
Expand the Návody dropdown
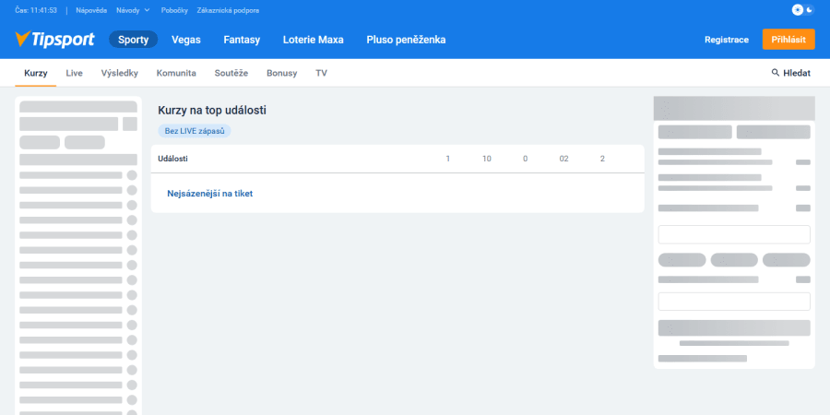click(133, 10)
